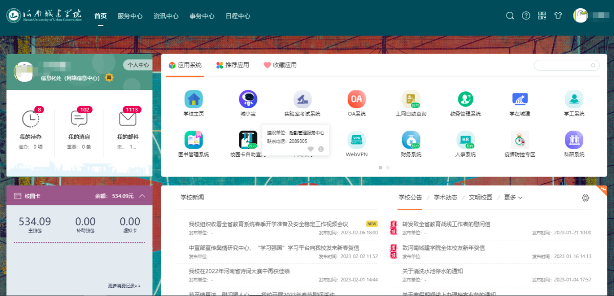Click the 余额: 534.09元 text

(114, 196)
